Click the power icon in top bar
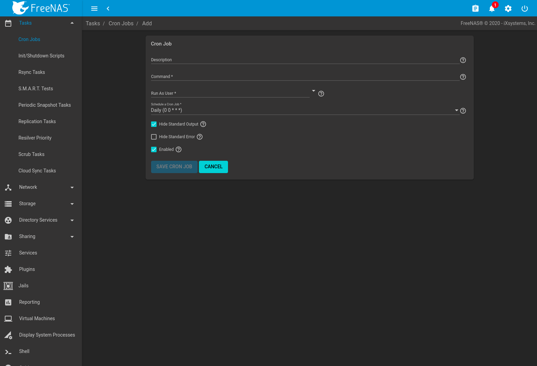 (x=524, y=9)
